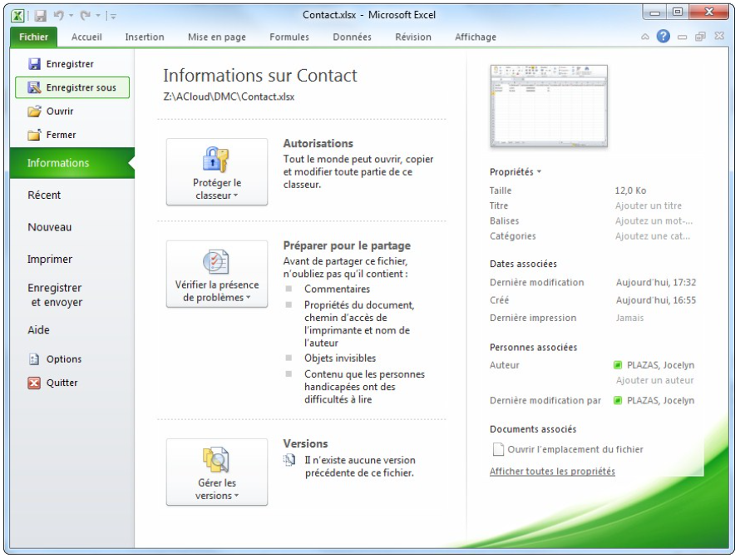Click the Save icon in quick access toolbar

(41, 16)
